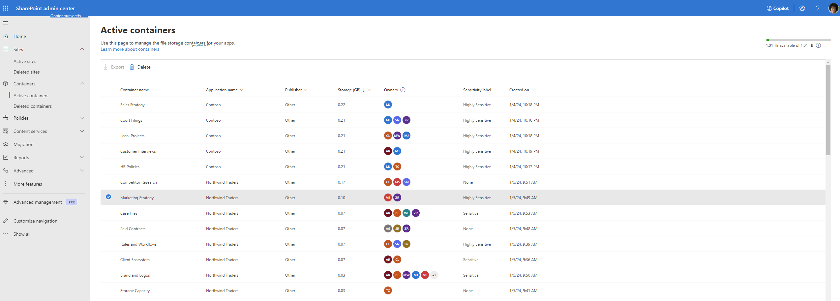
Task: Open the app launcher waffle icon
Action: click(6, 8)
